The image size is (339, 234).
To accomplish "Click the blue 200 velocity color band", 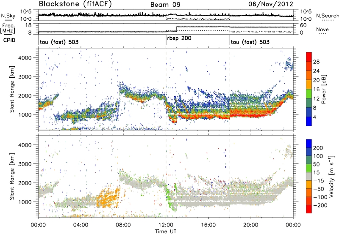I will (x=309, y=144).
